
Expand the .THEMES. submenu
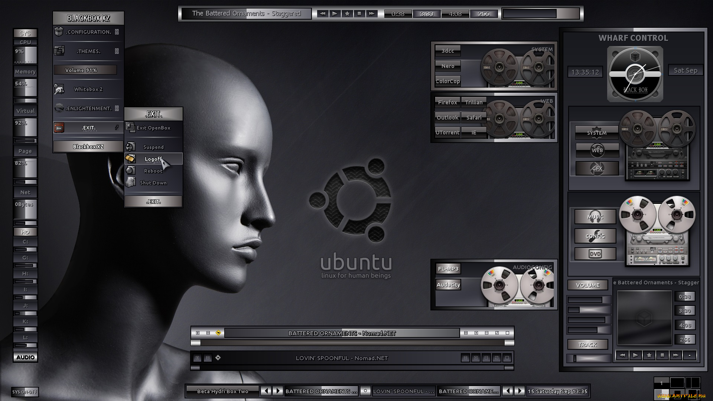(x=88, y=51)
